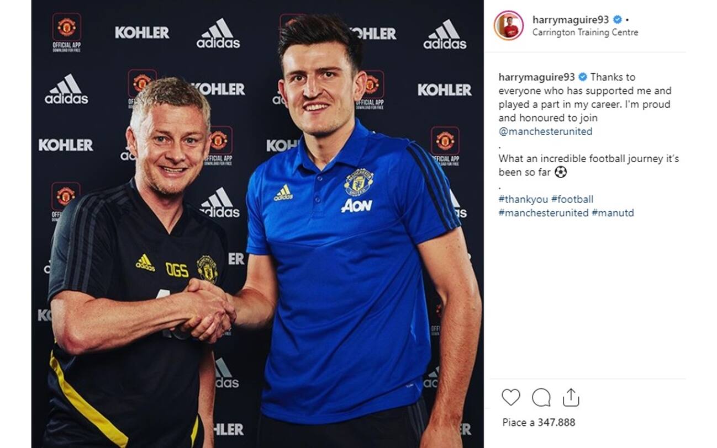
Task: Open the Carrington Training Centre location
Action: [x=585, y=33]
